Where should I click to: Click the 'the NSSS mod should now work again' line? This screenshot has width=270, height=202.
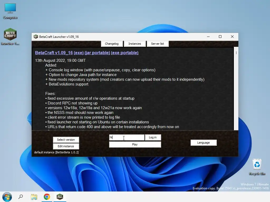click(x=79, y=113)
